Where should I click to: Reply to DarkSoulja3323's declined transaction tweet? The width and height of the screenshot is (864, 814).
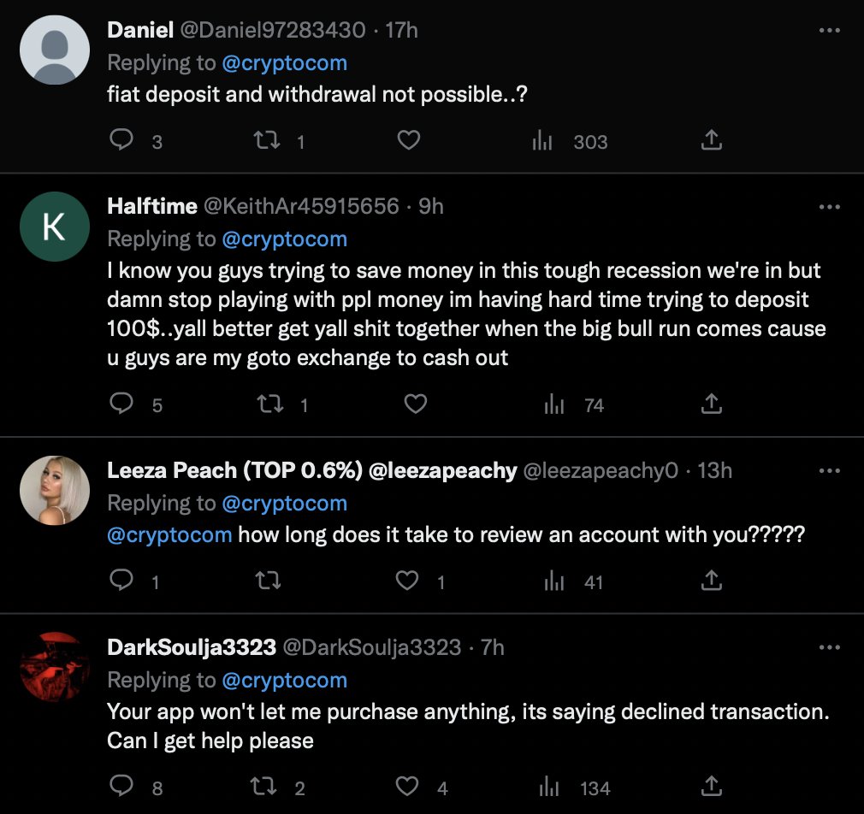[x=122, y=787]
